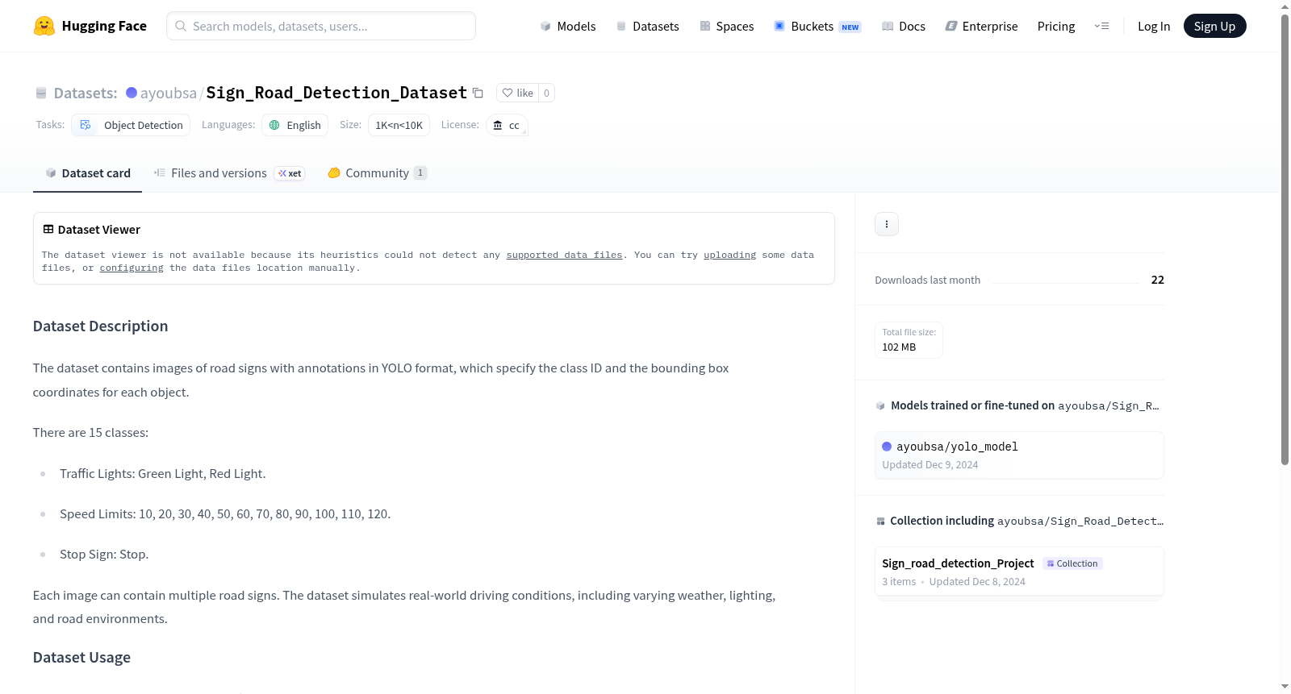Click the license building icon
The height and width of the screenshot is (694, 1291).
[x=498, y=125]
